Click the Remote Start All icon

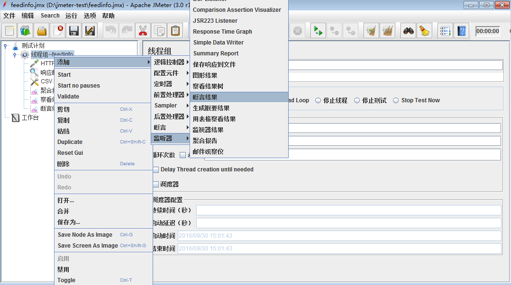(x=318, y=31)
